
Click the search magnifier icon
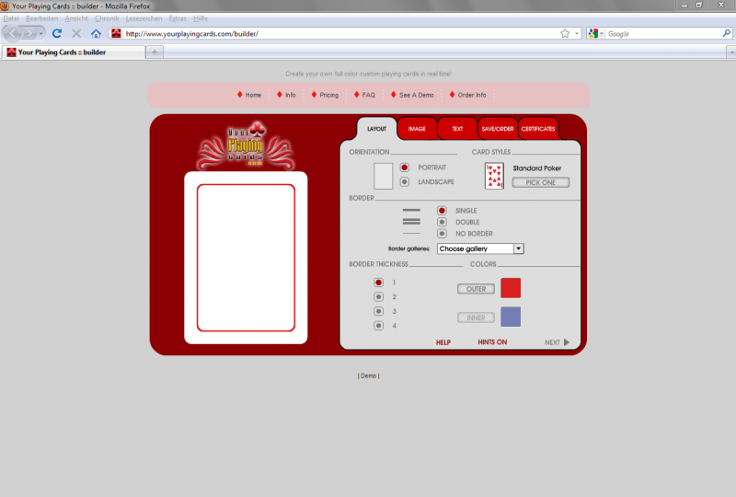[726, 33]
